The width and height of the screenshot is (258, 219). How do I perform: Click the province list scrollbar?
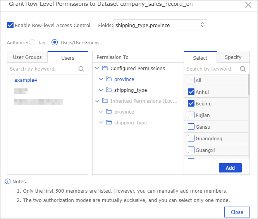tap(249, 85)
